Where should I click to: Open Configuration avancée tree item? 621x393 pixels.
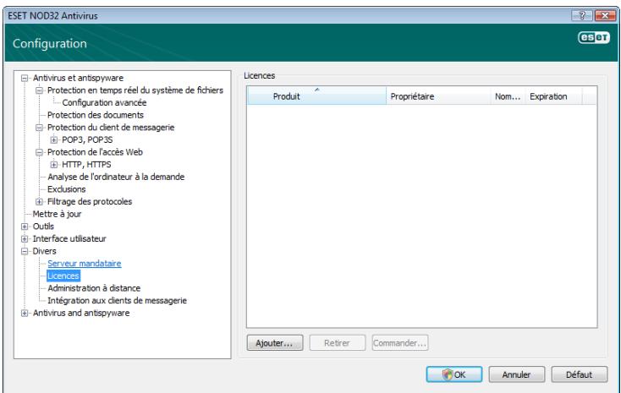(x=104, y=102)
